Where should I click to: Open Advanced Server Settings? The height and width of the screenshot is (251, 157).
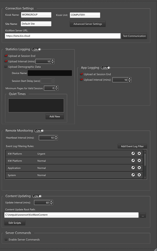pos(88,24)
